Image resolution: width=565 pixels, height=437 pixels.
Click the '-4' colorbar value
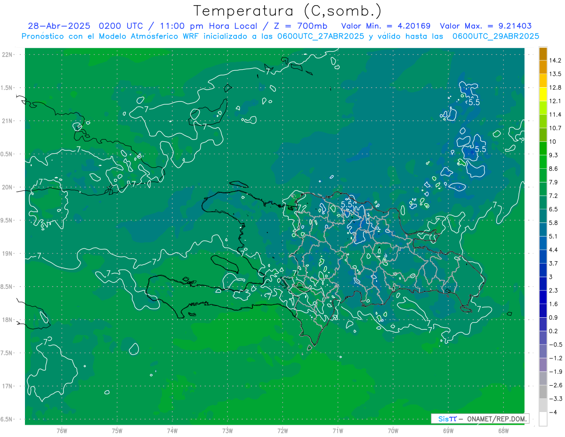pos(553,412)
